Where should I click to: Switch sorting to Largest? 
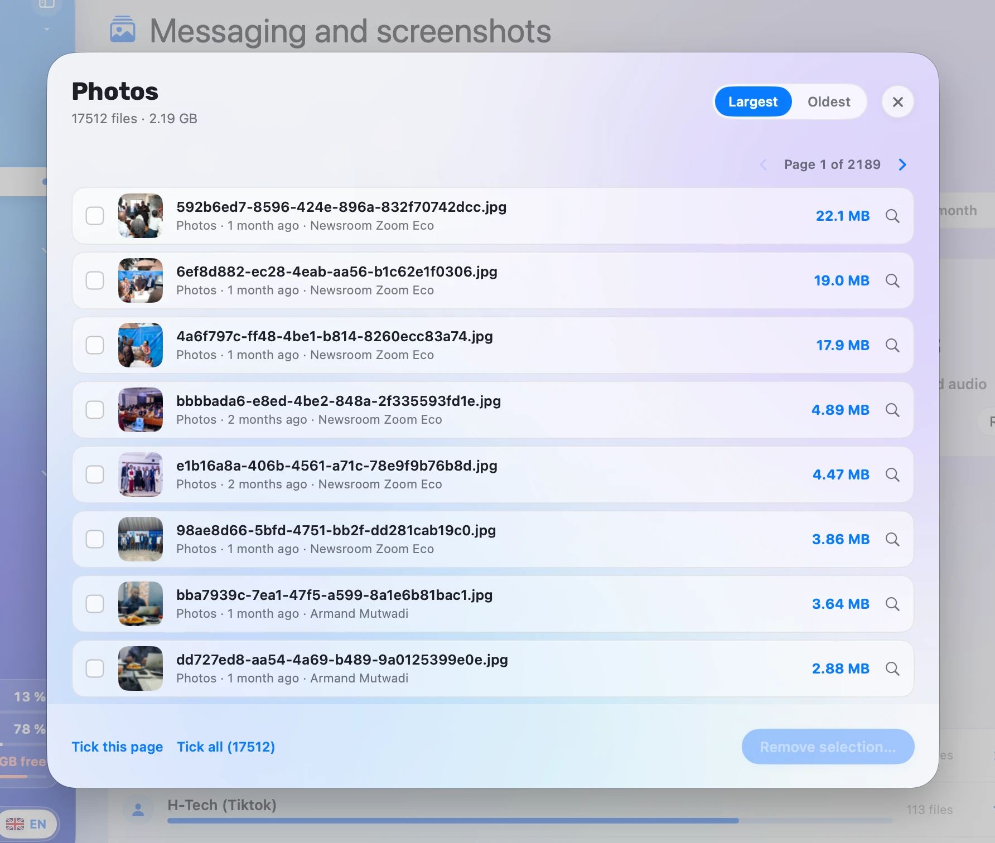point(753,102)
